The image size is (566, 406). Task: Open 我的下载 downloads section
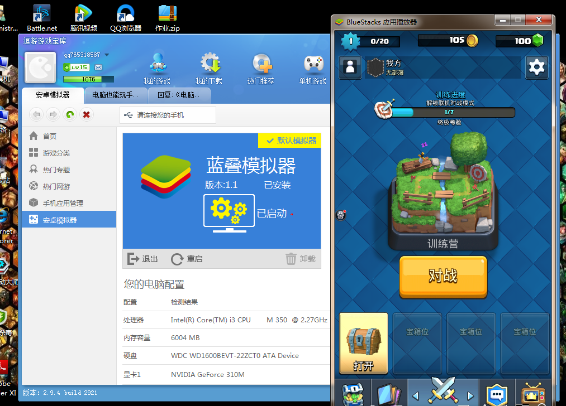[x=208, y=69]
